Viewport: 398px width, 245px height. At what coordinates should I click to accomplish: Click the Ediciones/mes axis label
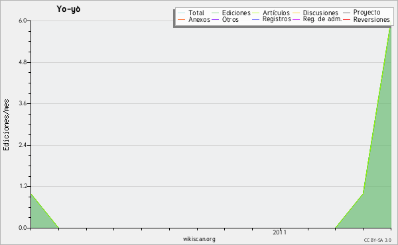(x=6, y=125)
